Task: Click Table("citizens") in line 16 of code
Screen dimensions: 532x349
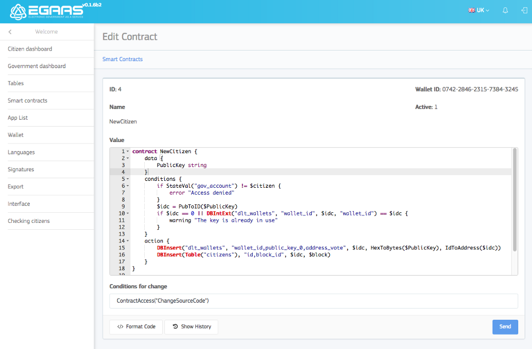Action: 211,255
